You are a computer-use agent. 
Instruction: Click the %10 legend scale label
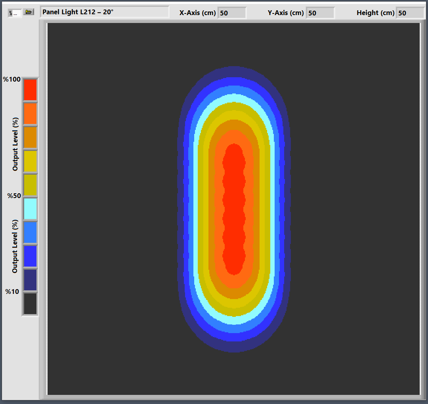click(12, 292)
